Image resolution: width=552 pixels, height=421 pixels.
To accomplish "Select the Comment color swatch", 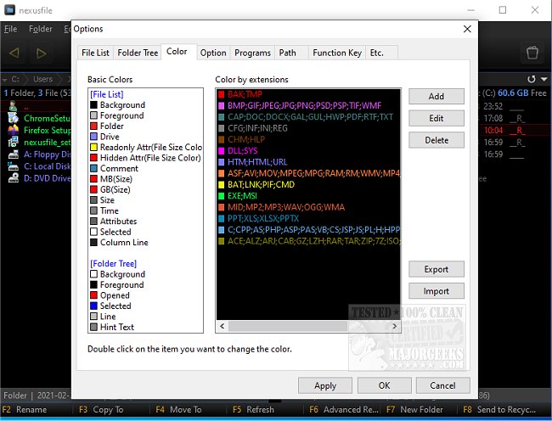I will pos(93,168).
